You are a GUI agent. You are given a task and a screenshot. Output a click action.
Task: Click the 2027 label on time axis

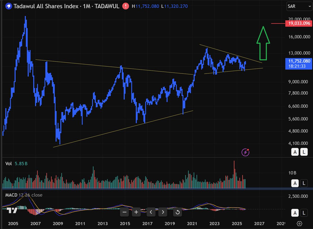click(260, 224)
